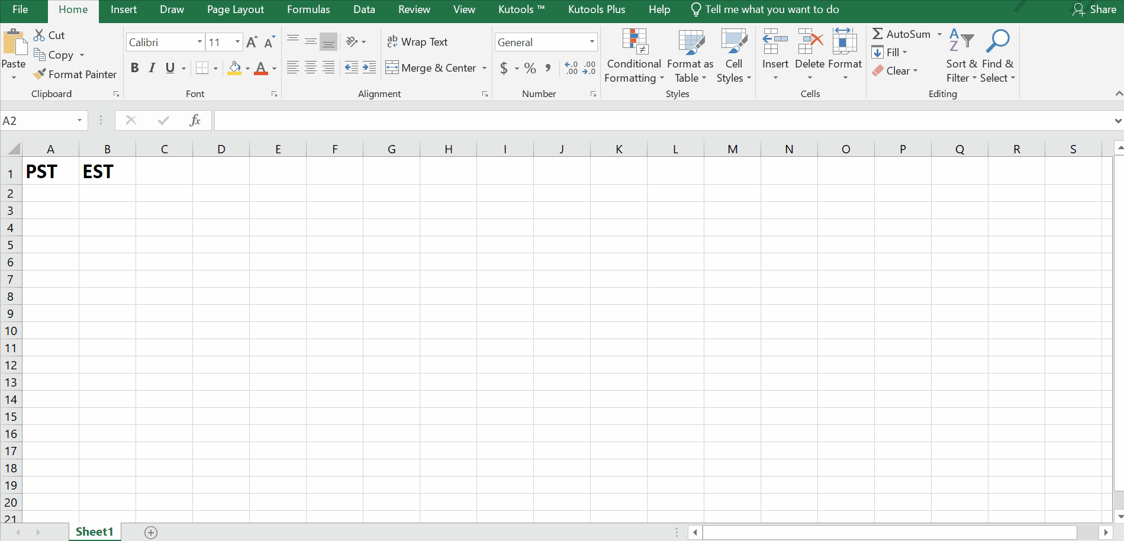
Task: Apply bold formatting to selected cell
Action: pos(134,67)
